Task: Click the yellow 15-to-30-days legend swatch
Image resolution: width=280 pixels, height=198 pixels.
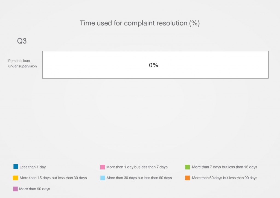Action: coord(16,178)
